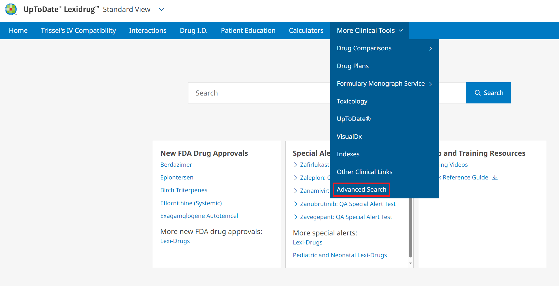Open the Berdazimer drug approval link

point(176,165)
